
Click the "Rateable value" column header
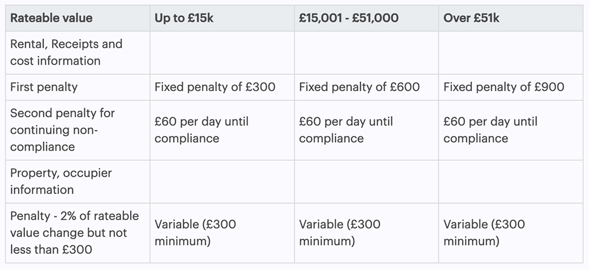click(51, 18)
